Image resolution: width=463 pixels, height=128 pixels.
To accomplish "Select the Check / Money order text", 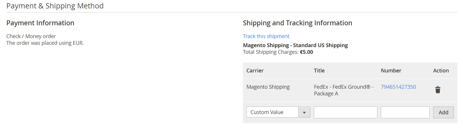I will click(31, 36).
